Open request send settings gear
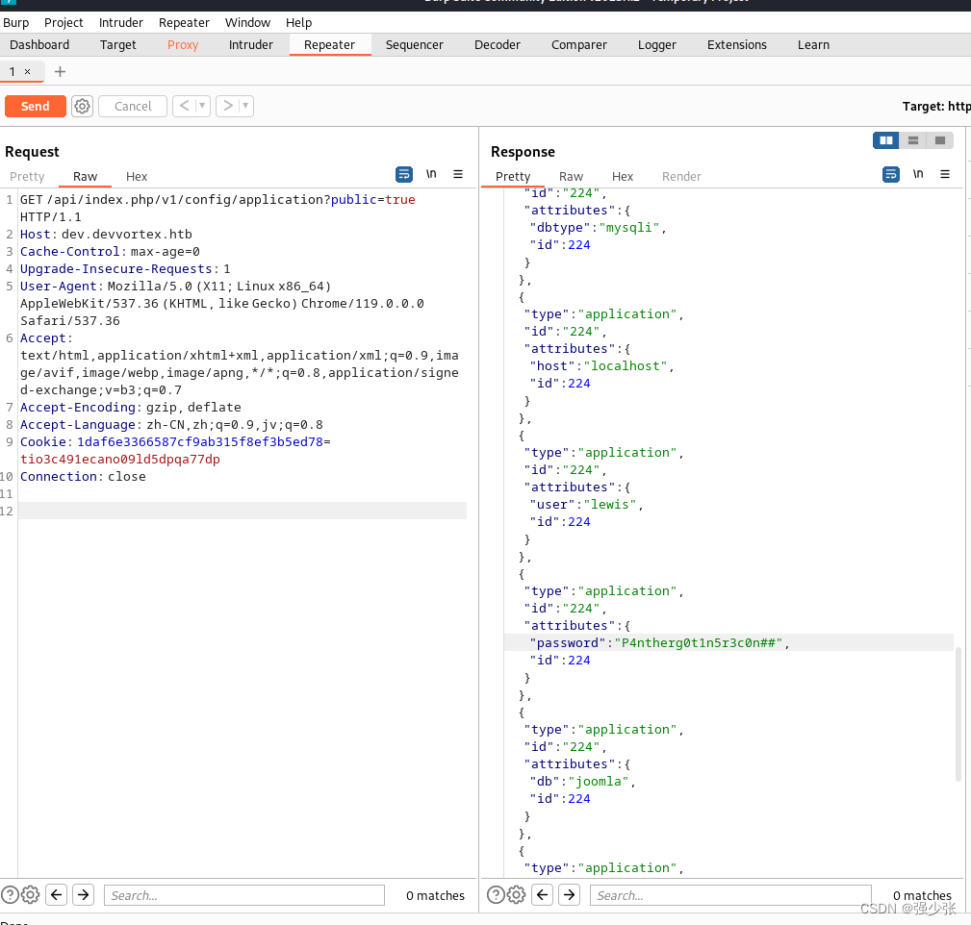The width and height of the screenshot is (971, 925). pyautogui.click(x=83, y=106)
